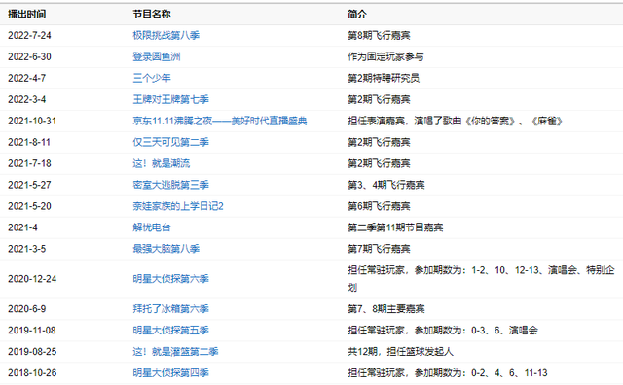Open the 明星大侦探第五季 link
Image resolution: width=623 pixels, height=385 pixels.
pos(171,331)
